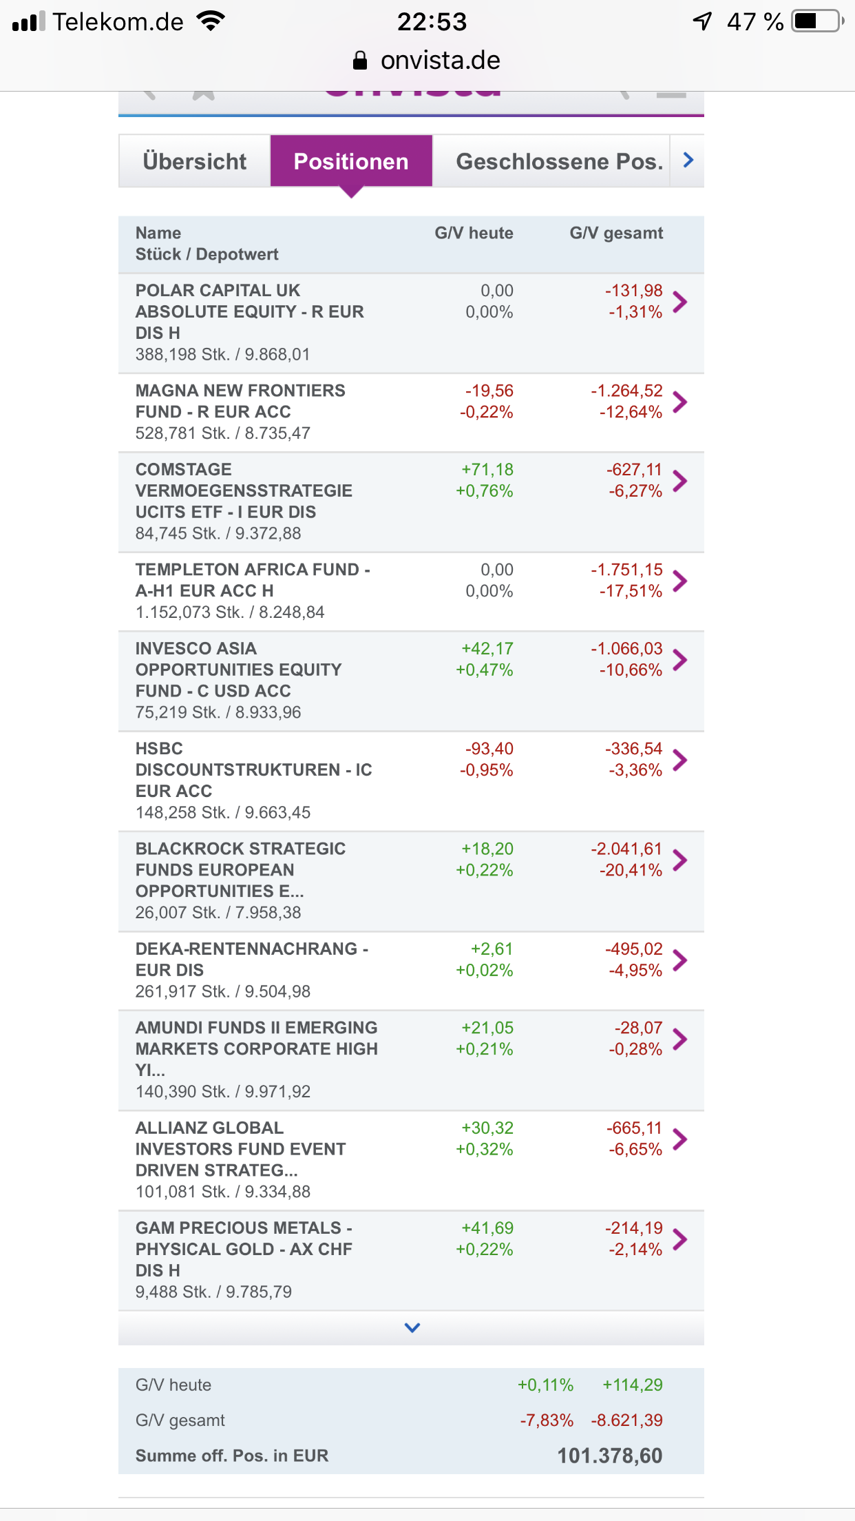Show more tabs with the blue right arrow
This screenshot has width=855, height=1521.
[x=688, y=161]
